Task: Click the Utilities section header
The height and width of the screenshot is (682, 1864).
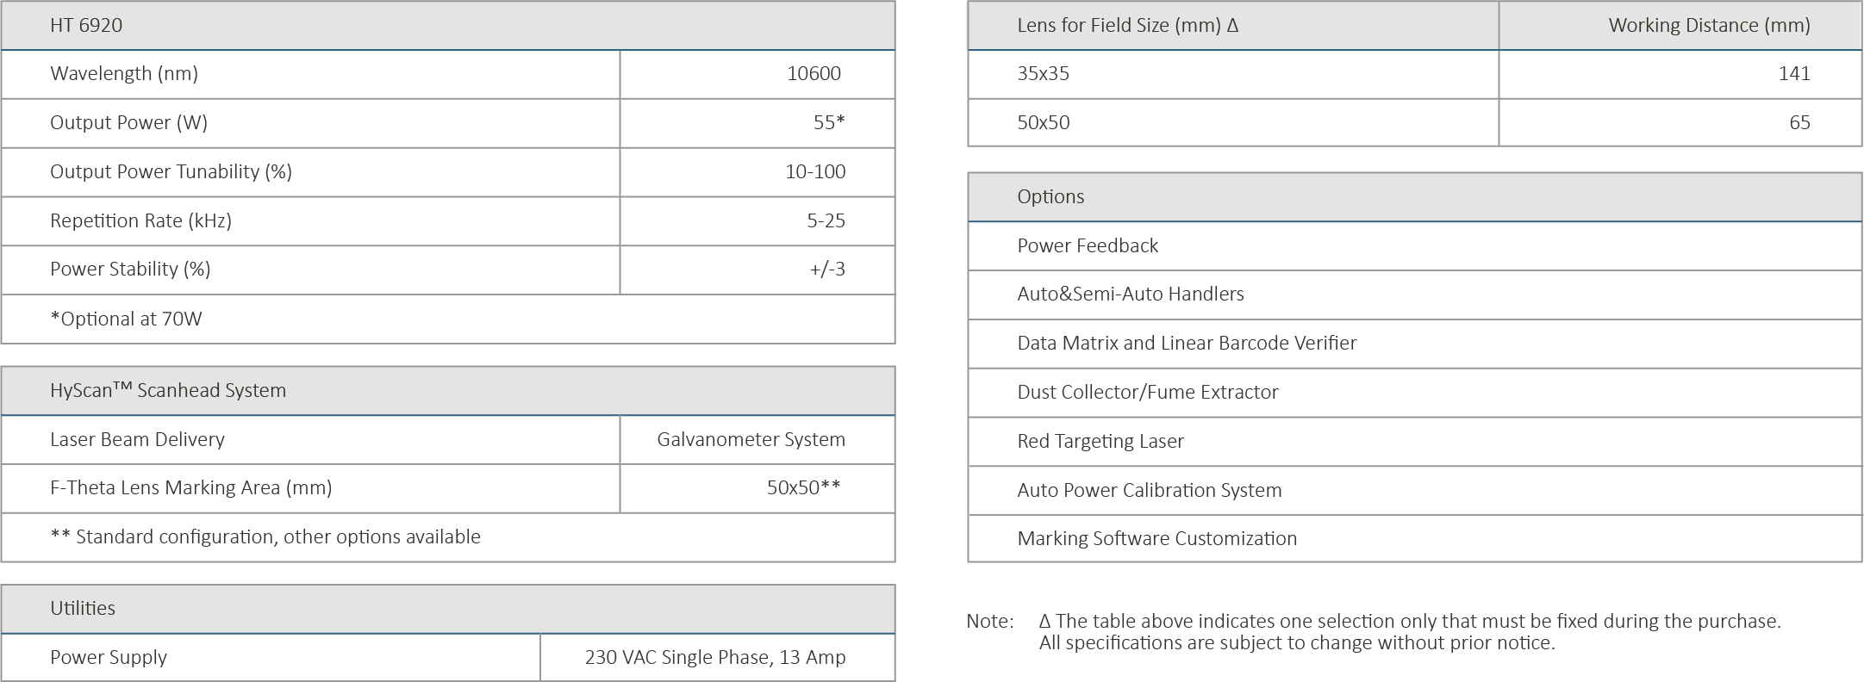Action: tap(83, 609)
